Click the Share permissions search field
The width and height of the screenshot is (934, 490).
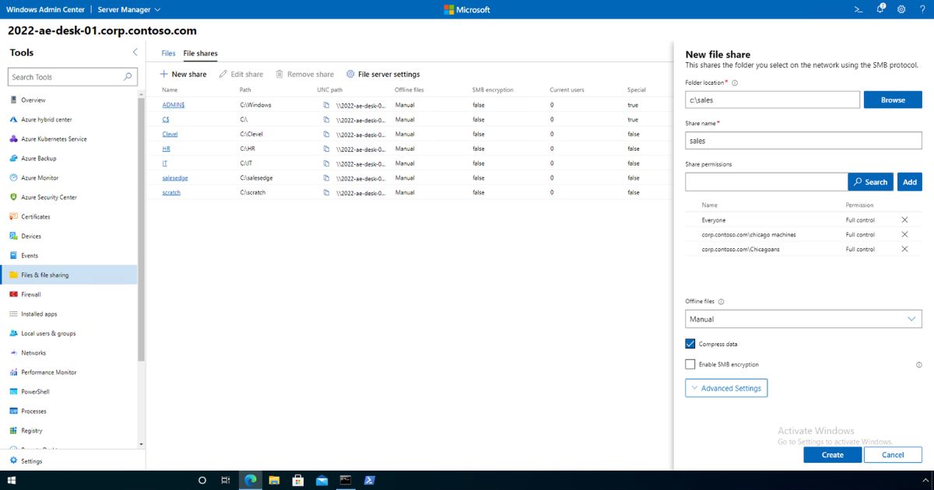pos(767,182)
